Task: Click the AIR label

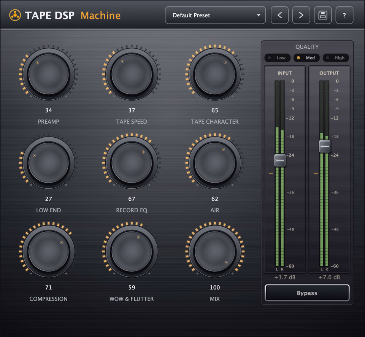Action: [x=214, y=210]
